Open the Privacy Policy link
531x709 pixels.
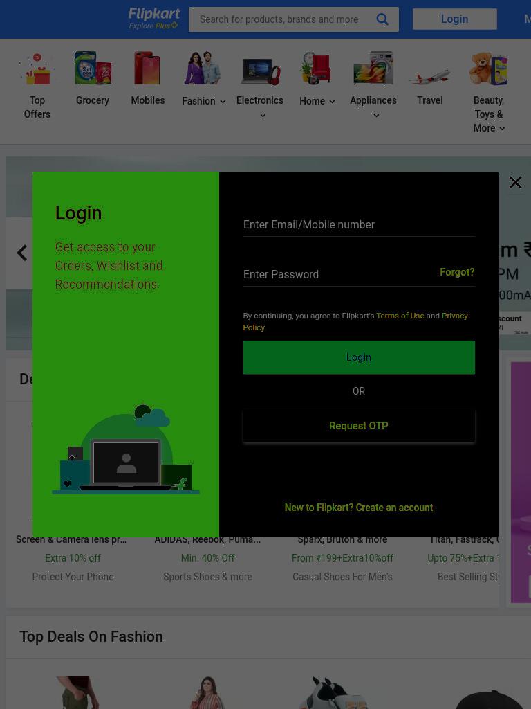click(x=355, y=321)
